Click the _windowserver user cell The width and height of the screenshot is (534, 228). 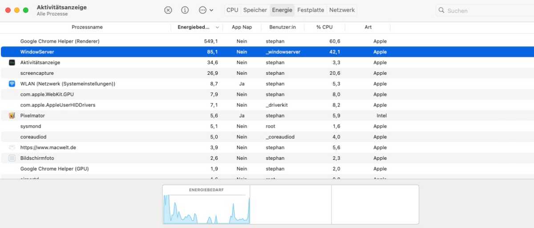tap(283, 52)
